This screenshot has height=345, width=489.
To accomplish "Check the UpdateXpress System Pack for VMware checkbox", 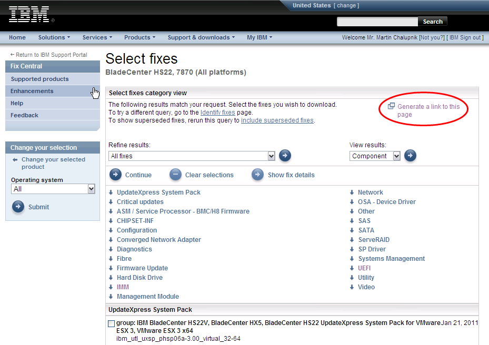I will tap(112, 323).
